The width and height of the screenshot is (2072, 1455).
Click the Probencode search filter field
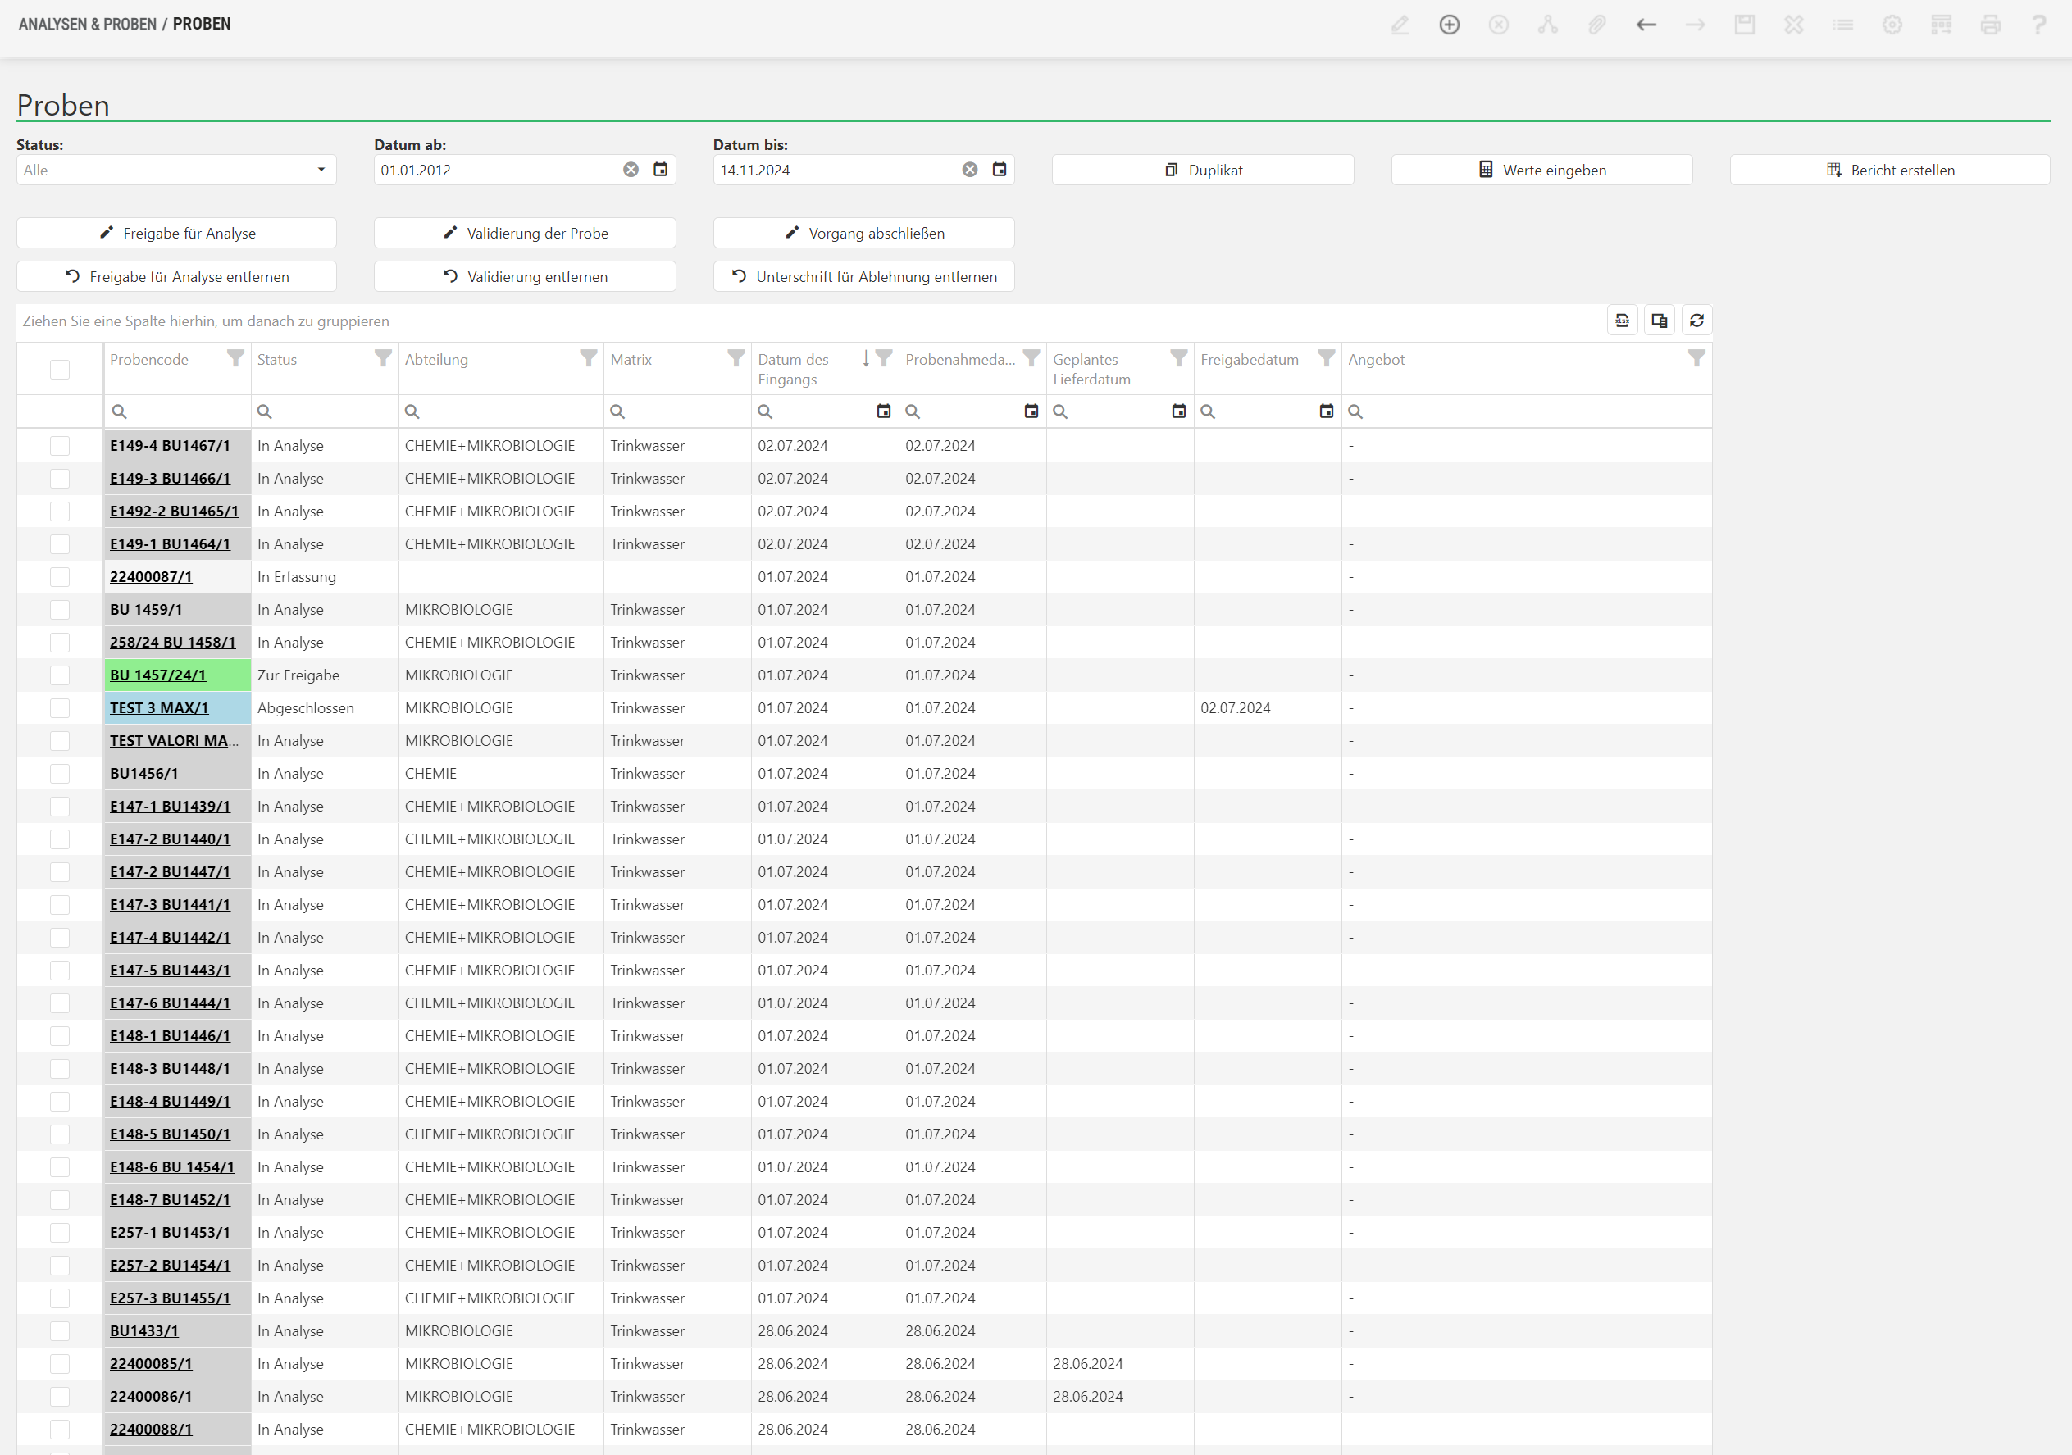[x=180, y=411]
